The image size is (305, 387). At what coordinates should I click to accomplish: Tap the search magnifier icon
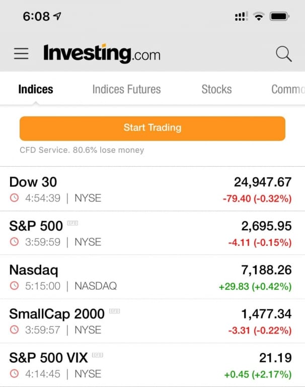[x=284, y=53]
